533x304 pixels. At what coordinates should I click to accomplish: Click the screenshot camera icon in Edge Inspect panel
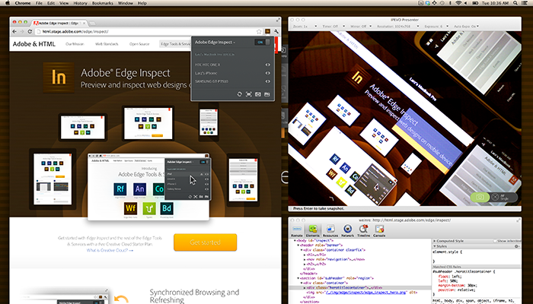point(258,94)
